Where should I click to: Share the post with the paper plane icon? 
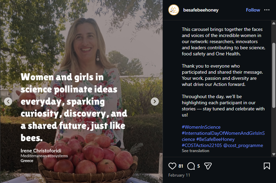pyautogui.click(x=208, y=166)
